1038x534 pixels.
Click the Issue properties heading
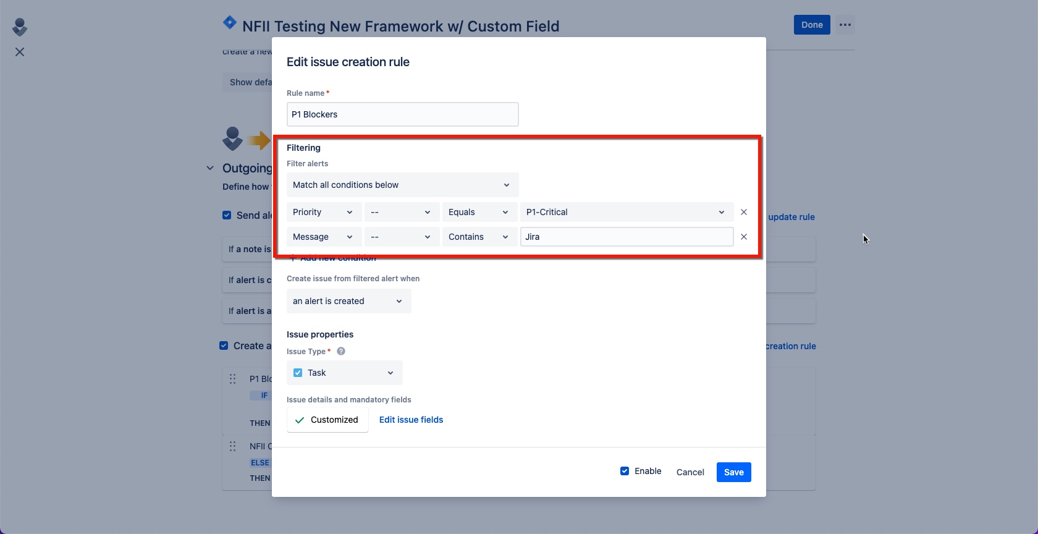[x=320, y=334]
